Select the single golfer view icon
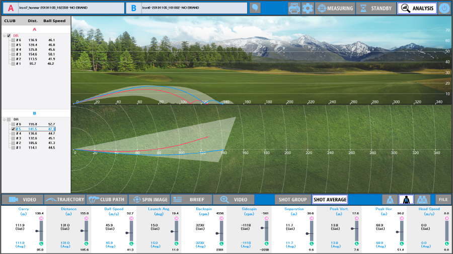 (406, 199)
